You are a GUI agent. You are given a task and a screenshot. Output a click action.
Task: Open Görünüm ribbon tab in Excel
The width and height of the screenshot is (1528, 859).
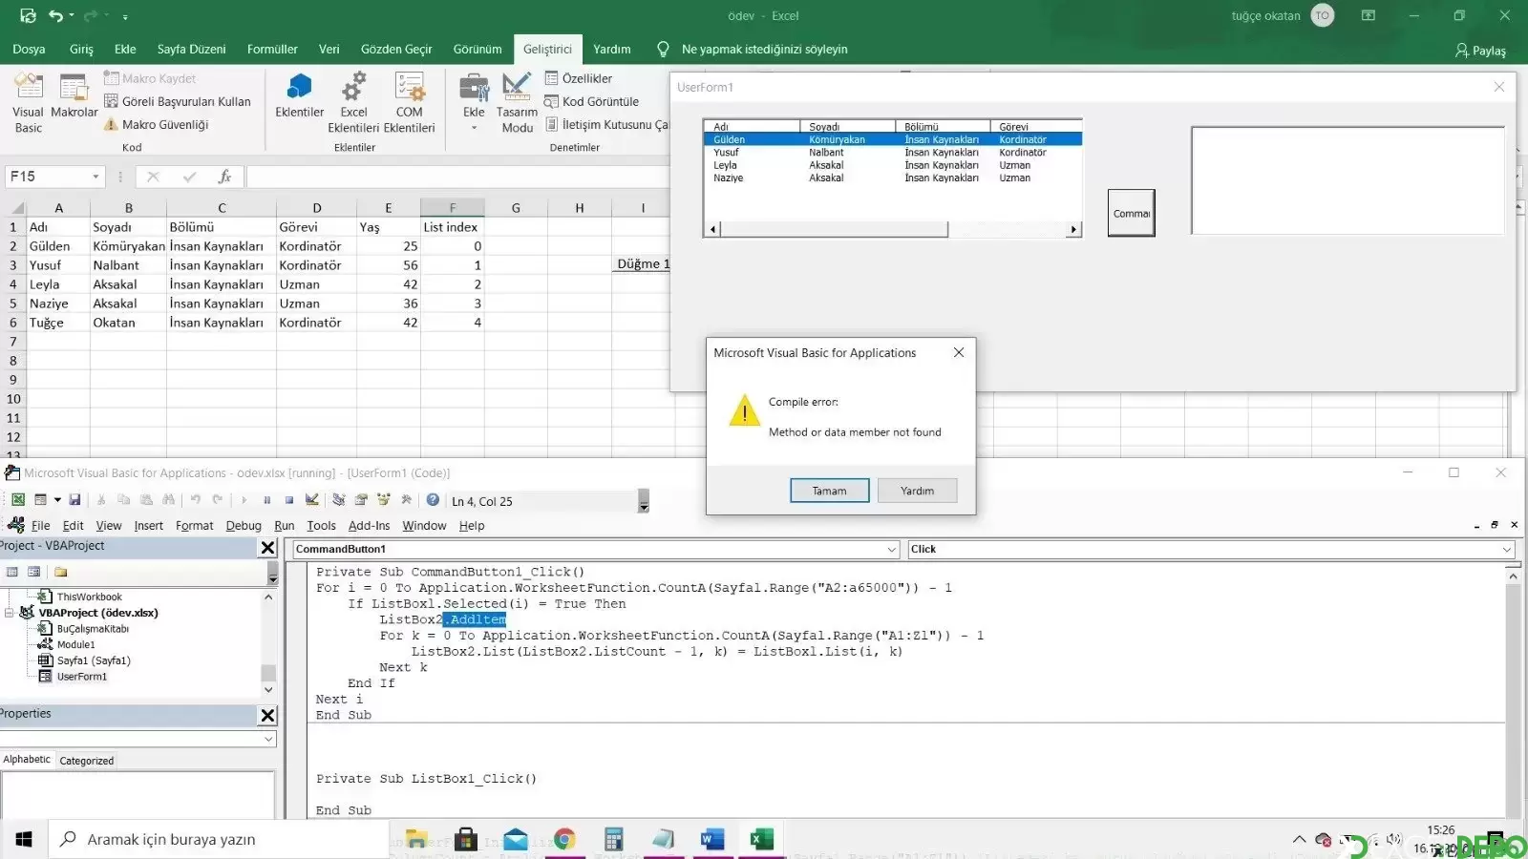[477, 50]
